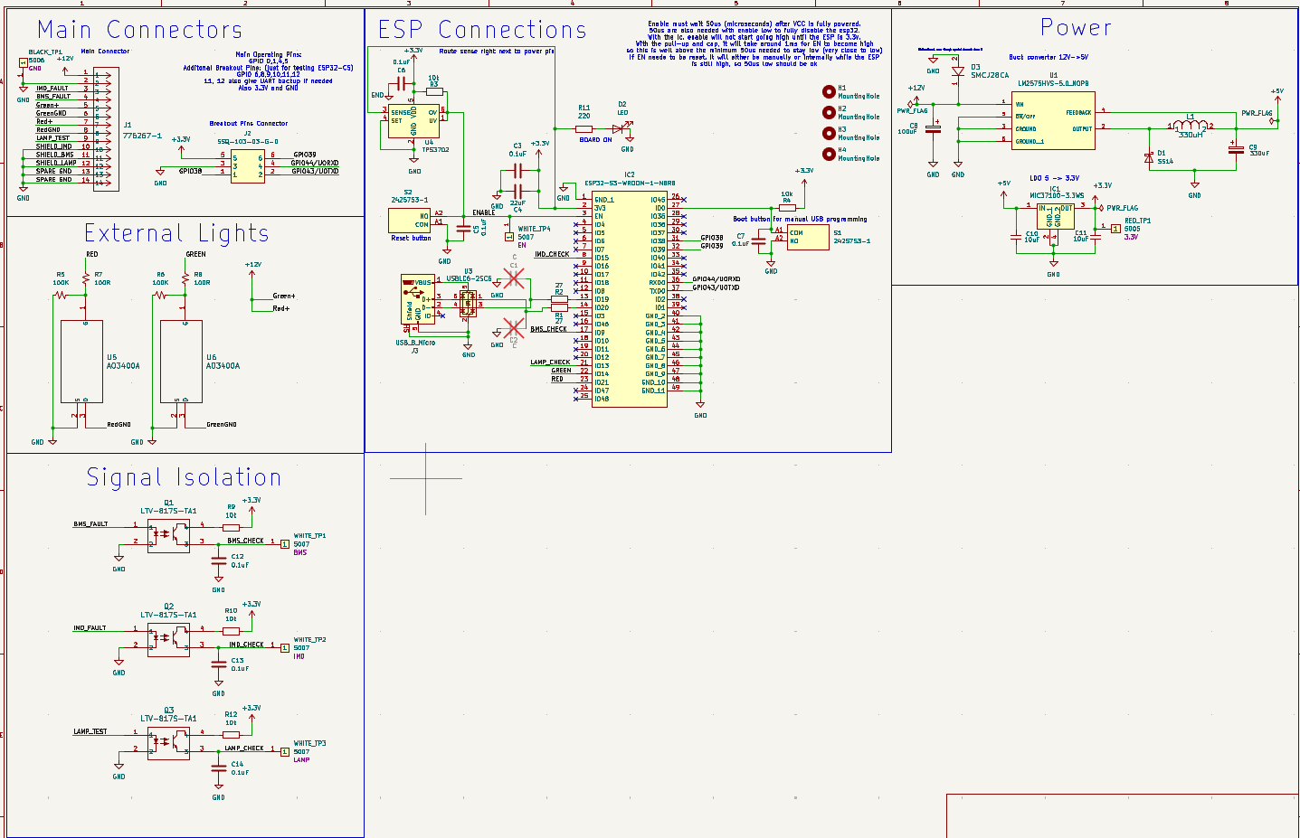The width and height of the screenshot is (1300, 838).
Task: Select the S1 boot button switch symbol
Action: tap(808, 238)
